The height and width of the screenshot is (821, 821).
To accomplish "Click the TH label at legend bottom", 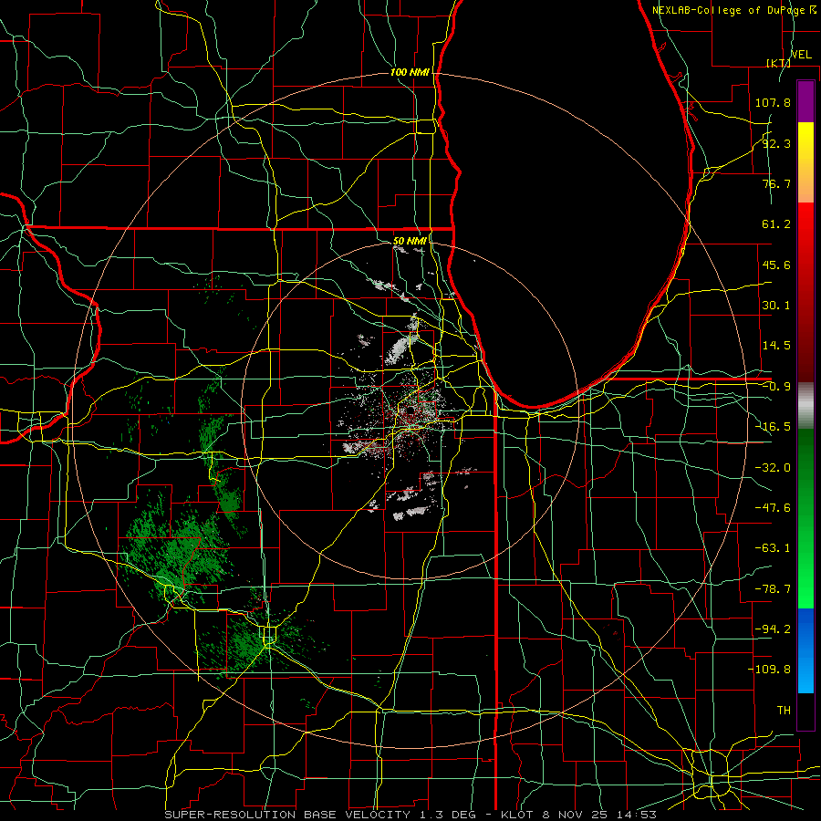I will pyautogui.click(x=784, y=710).
